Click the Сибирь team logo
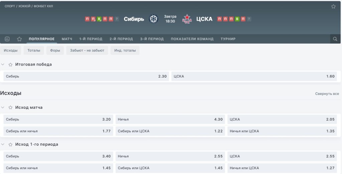The height and width of the screenshot is (174, 342). [x=153, y=19]
